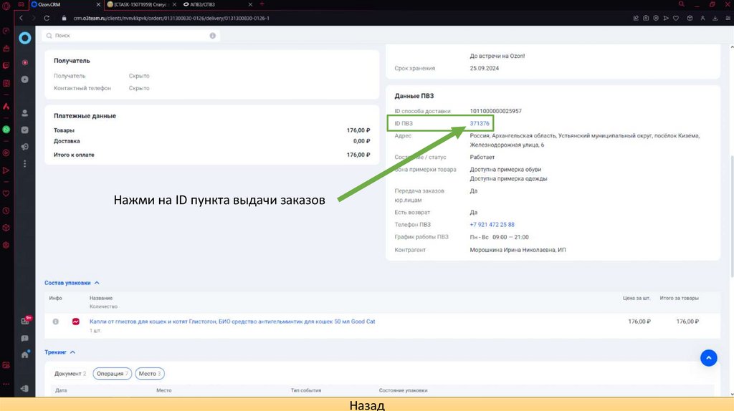
Task: Open Twitch icon in browser sidebar
Action: [6, 66]
